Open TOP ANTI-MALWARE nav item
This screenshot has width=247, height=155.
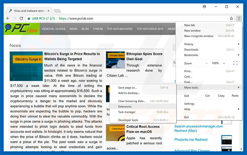(x=120, y=29)
